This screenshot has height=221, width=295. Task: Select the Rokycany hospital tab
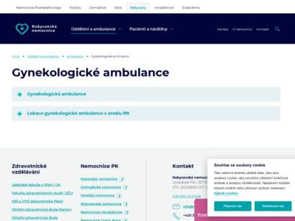click(138, 8)
